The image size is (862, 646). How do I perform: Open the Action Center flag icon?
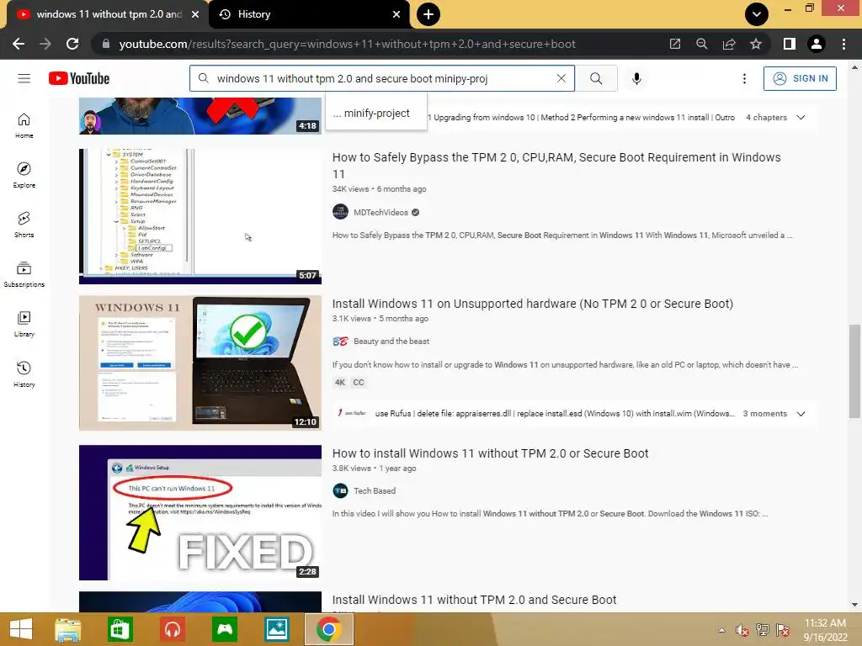point(783,630)
